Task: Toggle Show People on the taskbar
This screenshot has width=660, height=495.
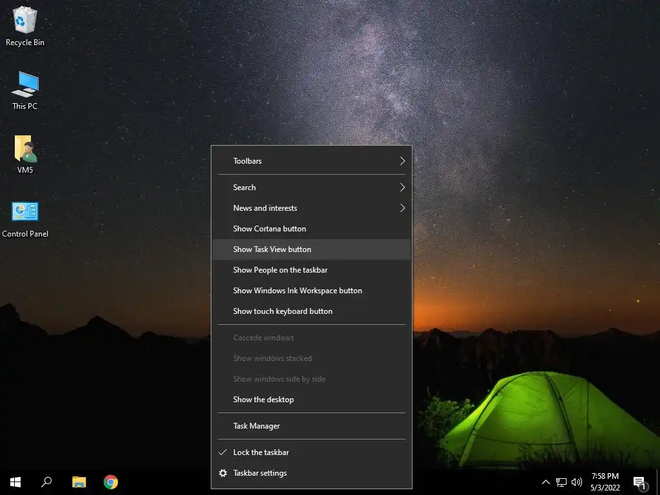Action: [x=311, y=270]
